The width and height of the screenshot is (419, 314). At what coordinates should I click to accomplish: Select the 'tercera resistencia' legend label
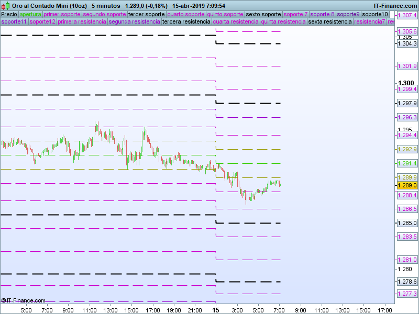[186, 22]
